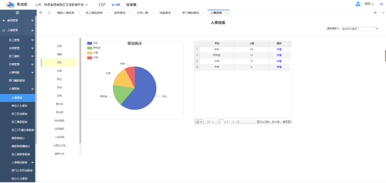Go to last page in table pager

238,121
